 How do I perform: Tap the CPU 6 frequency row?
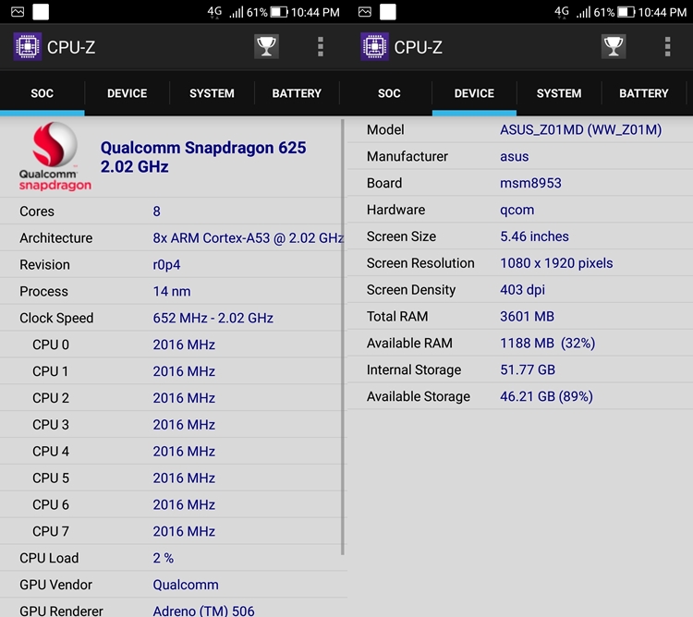coord(174,504)
